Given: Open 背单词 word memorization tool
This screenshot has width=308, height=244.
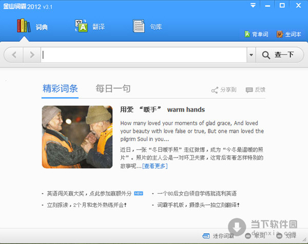Looking at the screenshot, I should [x=256, y=34].
